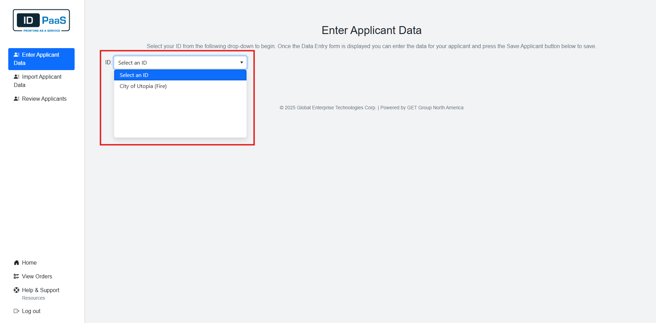Click inside the ID combo box field
The image size is (656, 323).
click(x=172, y=63)
